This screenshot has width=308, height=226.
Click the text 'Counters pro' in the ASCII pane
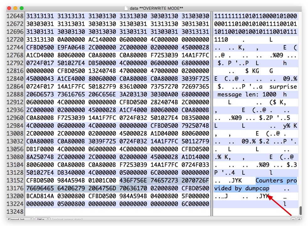(x=276, y=181)
